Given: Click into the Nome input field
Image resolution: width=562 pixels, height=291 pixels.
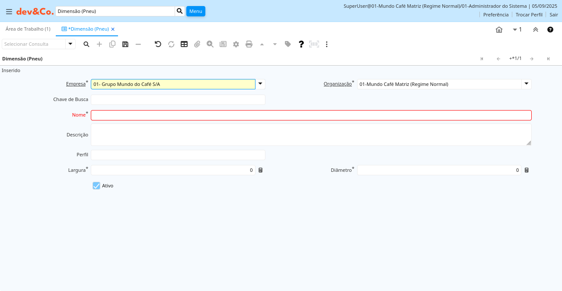Looking at the screenshot, I should (311, 115).
